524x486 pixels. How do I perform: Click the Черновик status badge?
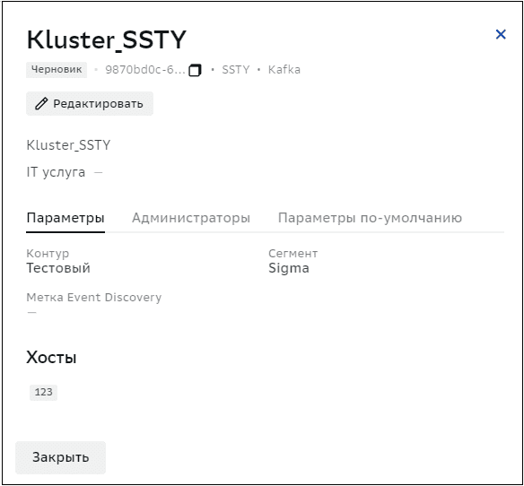pos(57,69)
